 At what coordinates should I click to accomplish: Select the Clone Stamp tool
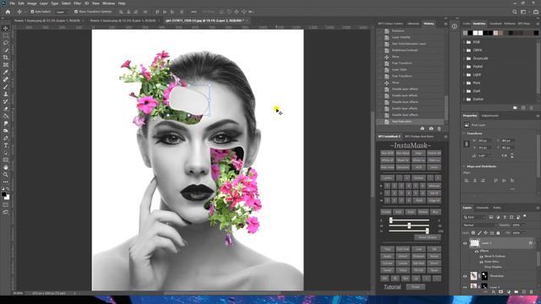[x=6, y=94]
